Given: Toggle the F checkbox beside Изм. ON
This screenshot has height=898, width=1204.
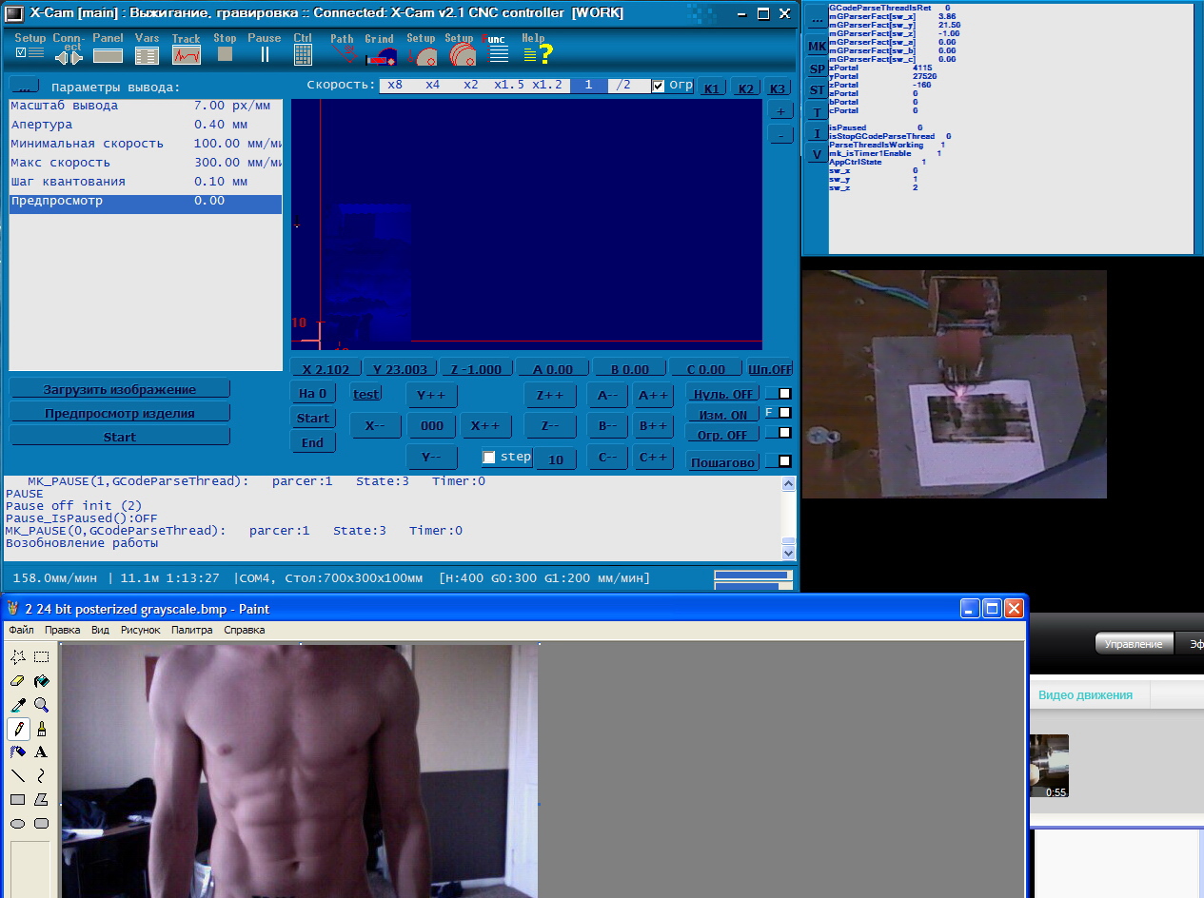Looking at the screenshot, I should [x=784, y=413].
